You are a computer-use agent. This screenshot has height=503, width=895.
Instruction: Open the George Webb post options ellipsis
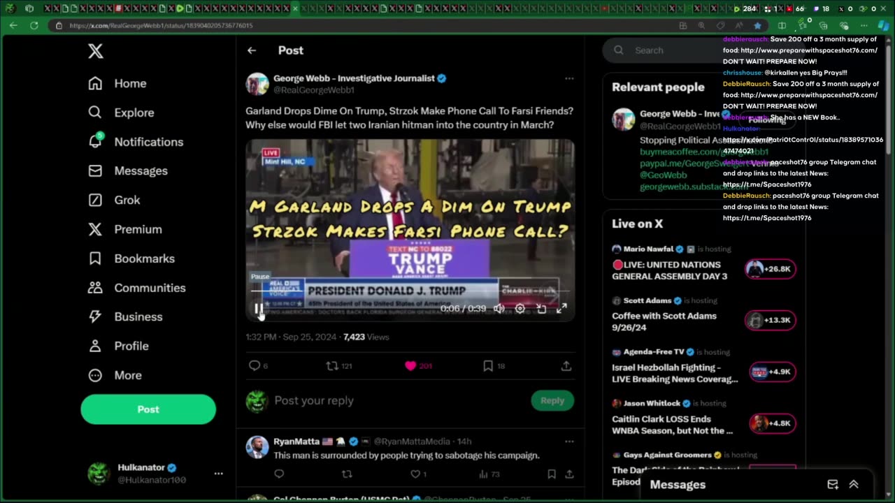(569, 78)
